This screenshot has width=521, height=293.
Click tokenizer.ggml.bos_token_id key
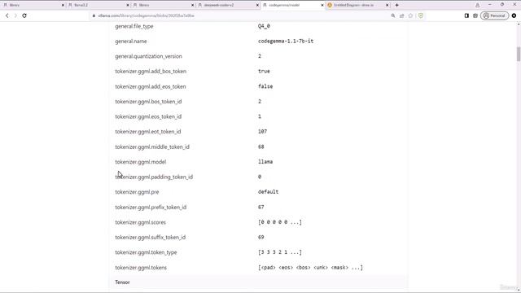click(148, 101)
